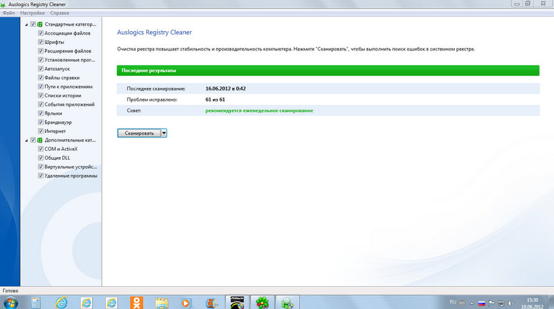Click the green Последние результаты header

point(328,71)
